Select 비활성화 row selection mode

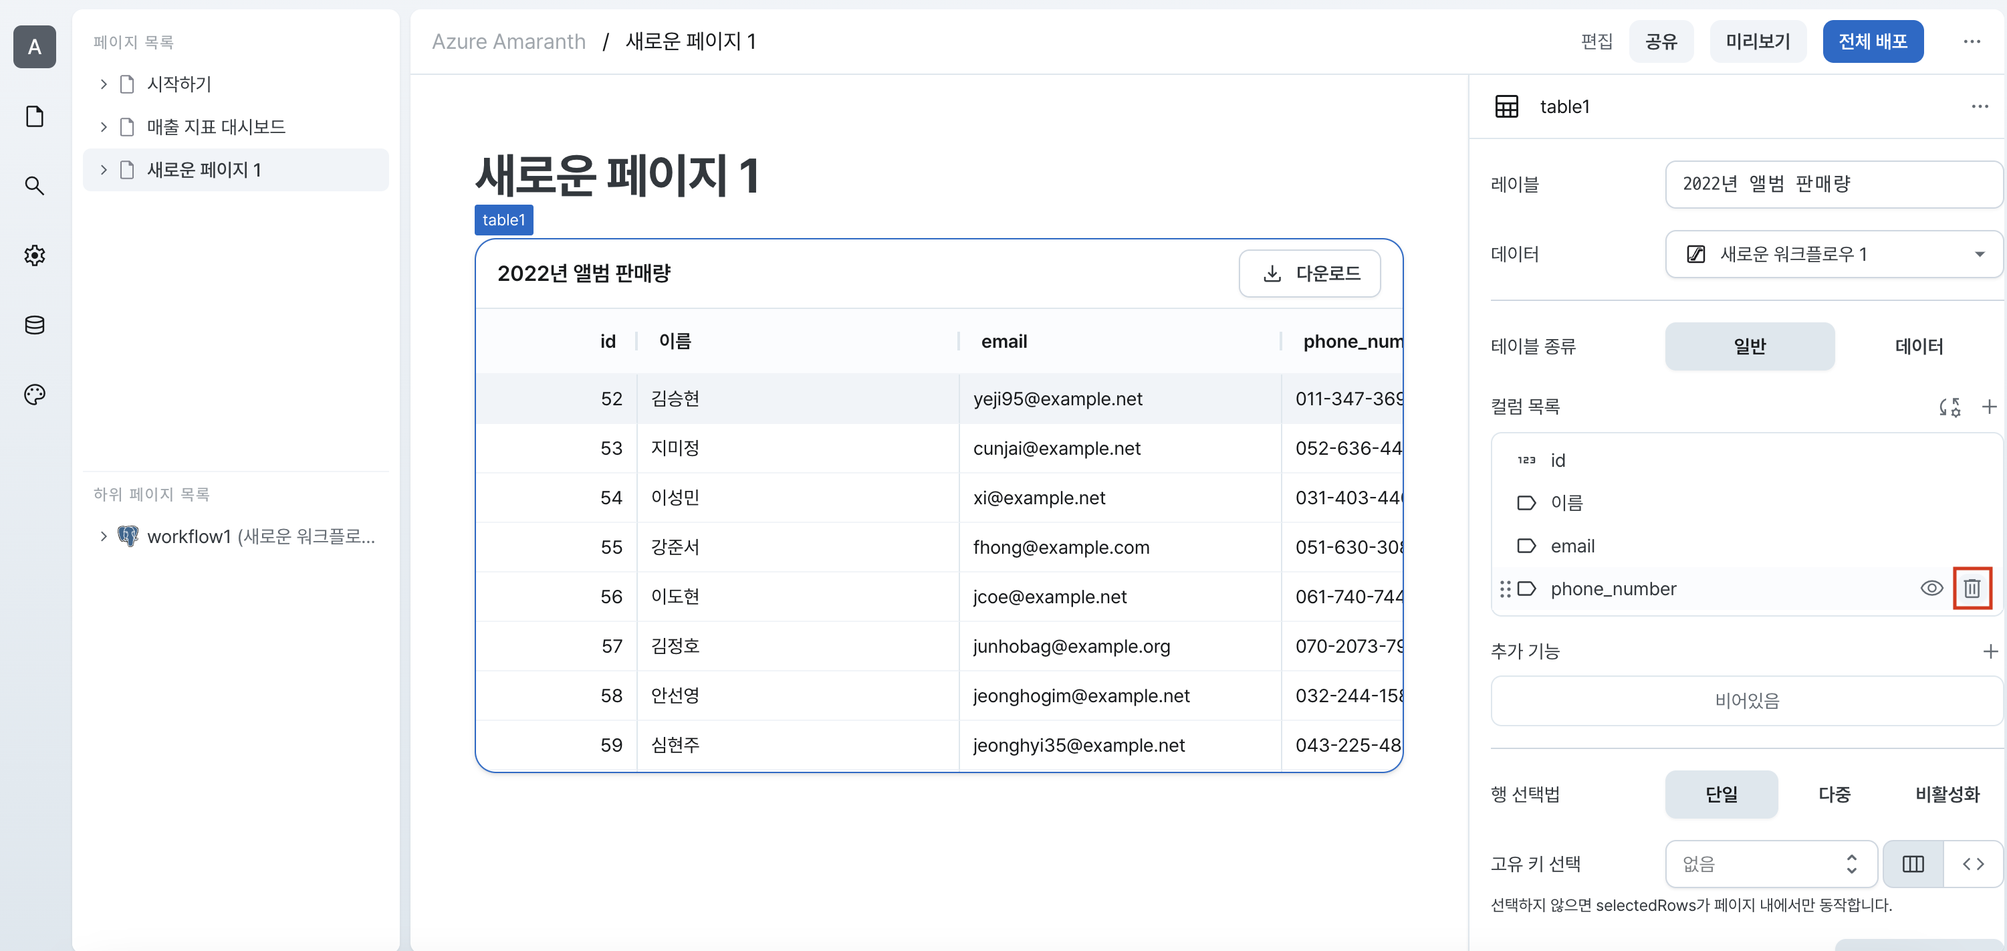(x=1947, y=795)
